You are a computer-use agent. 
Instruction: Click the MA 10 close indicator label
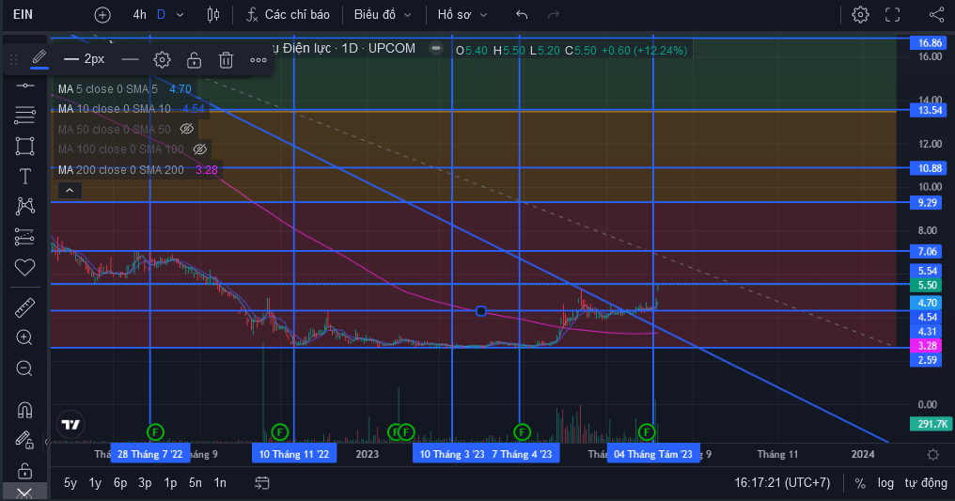coord(115,109)
